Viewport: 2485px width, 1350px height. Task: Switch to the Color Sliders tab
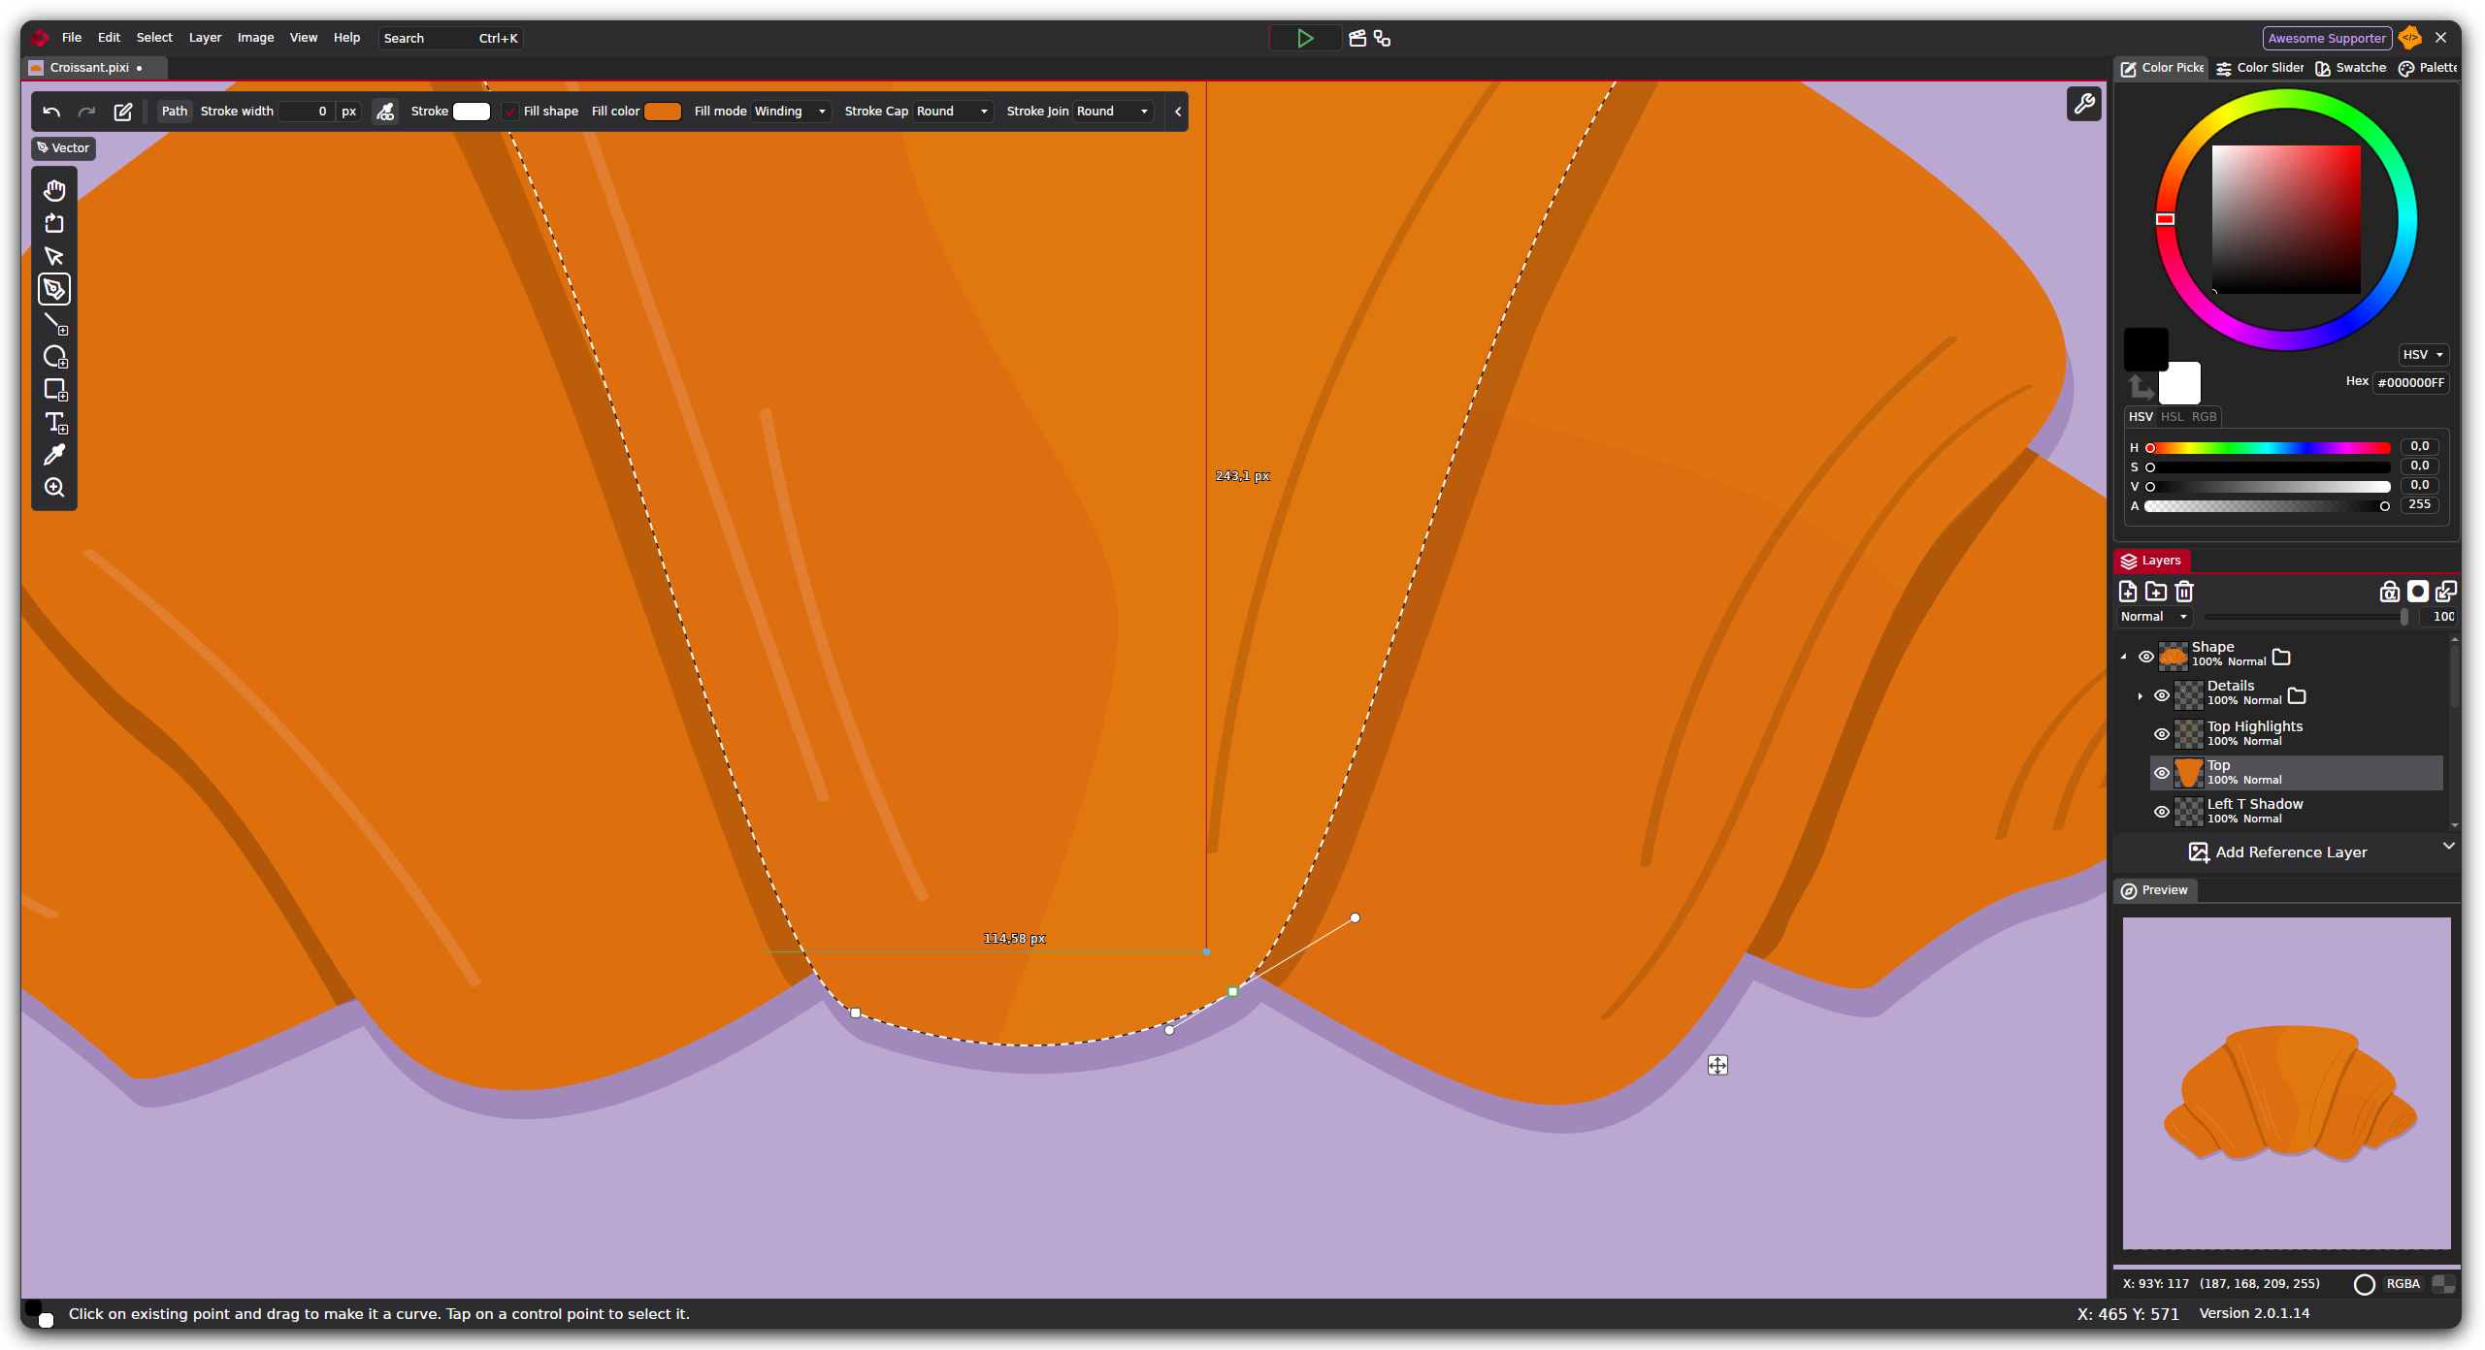pos(2260,68)
